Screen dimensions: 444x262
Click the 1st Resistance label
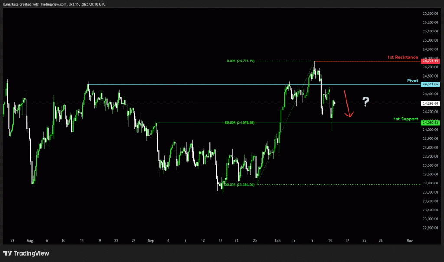[x=403, y=57]
